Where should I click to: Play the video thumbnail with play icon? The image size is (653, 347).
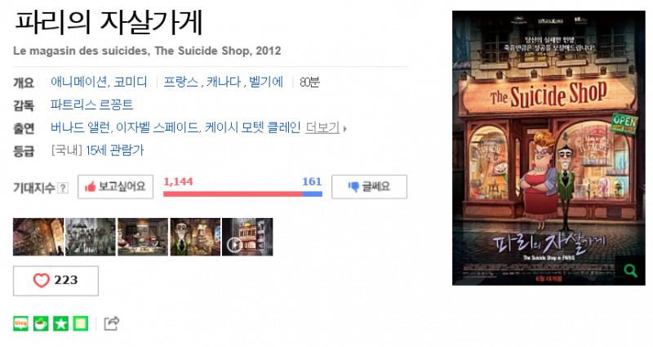click(247, 237)
